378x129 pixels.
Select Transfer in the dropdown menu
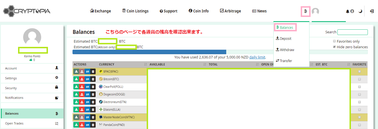[x=284, y=61]
